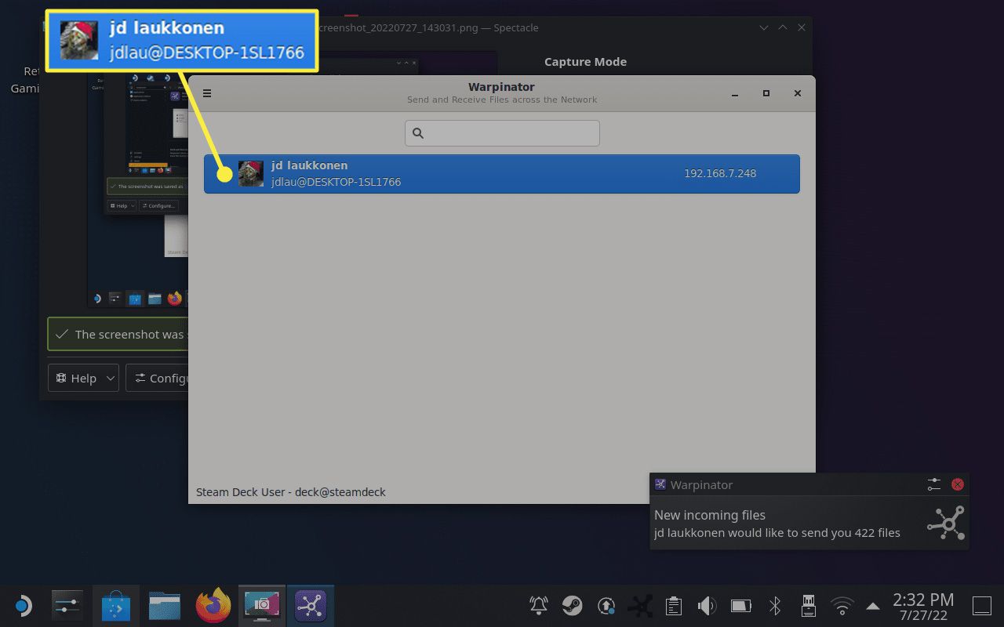Screen dimensions: 1004x627
Task: Click the jdlau@DESKTOP-1SL1766 hostname text
Action: (x=336, y=182)
